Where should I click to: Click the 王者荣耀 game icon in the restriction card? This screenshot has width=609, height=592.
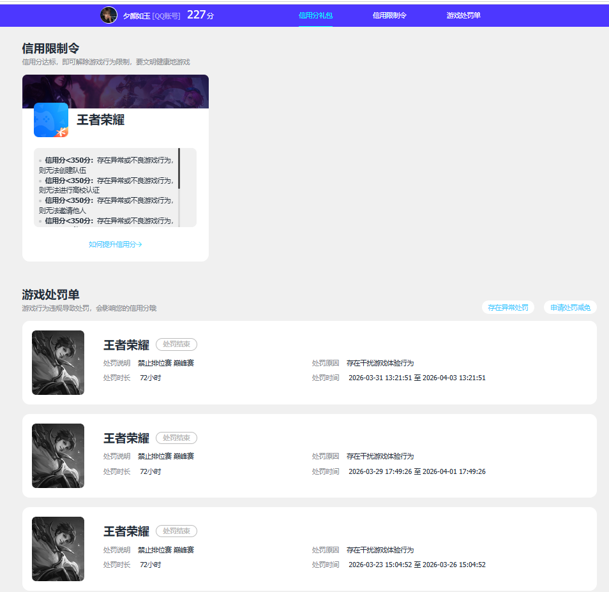pyautogui.click(x=51, y=121)
